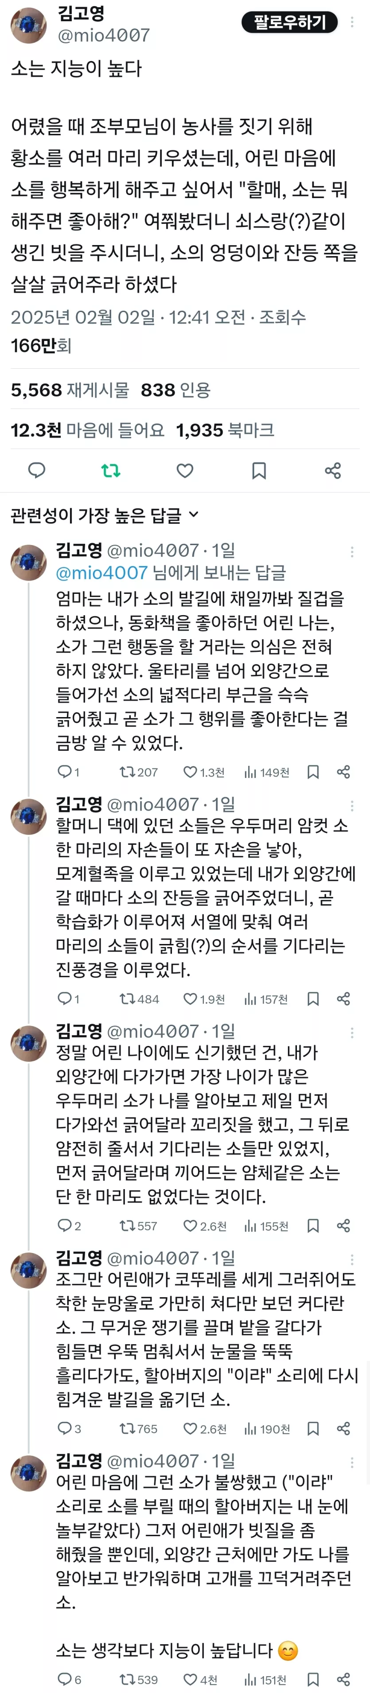Share the main post
370x1693 pixels.
click(x=333, y=470)
